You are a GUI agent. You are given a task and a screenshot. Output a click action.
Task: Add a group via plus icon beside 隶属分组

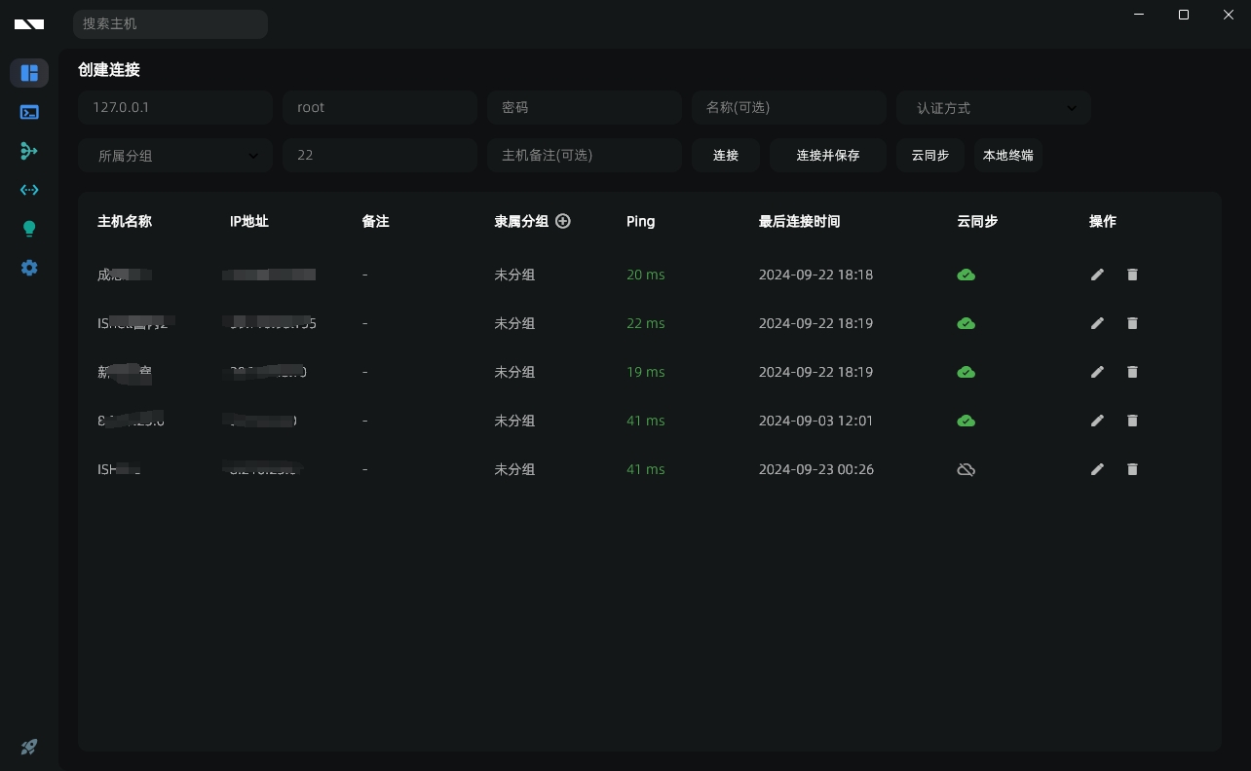pyautogui.click(x=563, y=221)
